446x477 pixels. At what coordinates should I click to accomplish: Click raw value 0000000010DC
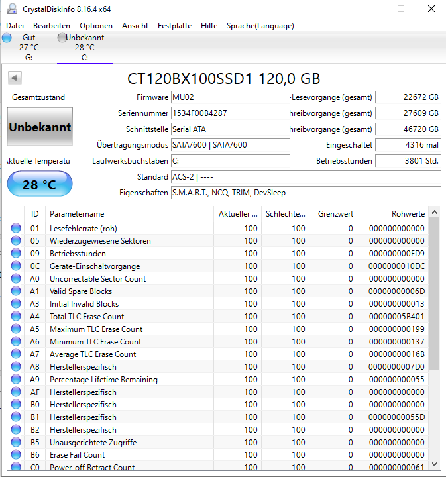[396, 266]
